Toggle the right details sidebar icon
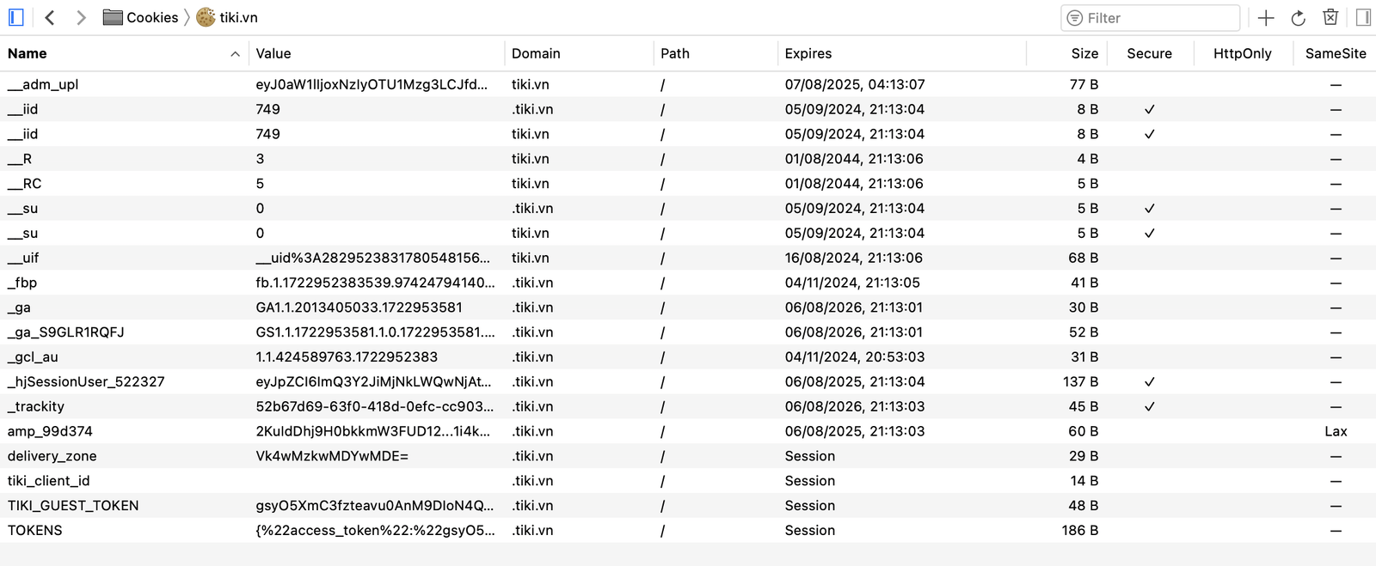The width and height of the screenshot is (1376, 566). 1363,17
